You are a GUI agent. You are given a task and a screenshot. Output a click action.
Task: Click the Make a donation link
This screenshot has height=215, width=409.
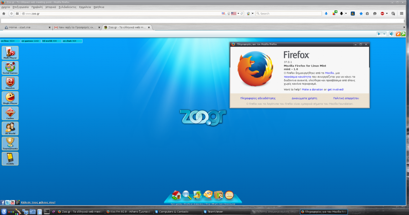click(312, 89)
